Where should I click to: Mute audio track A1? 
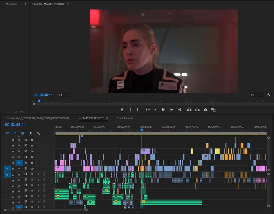coord(32,174)
